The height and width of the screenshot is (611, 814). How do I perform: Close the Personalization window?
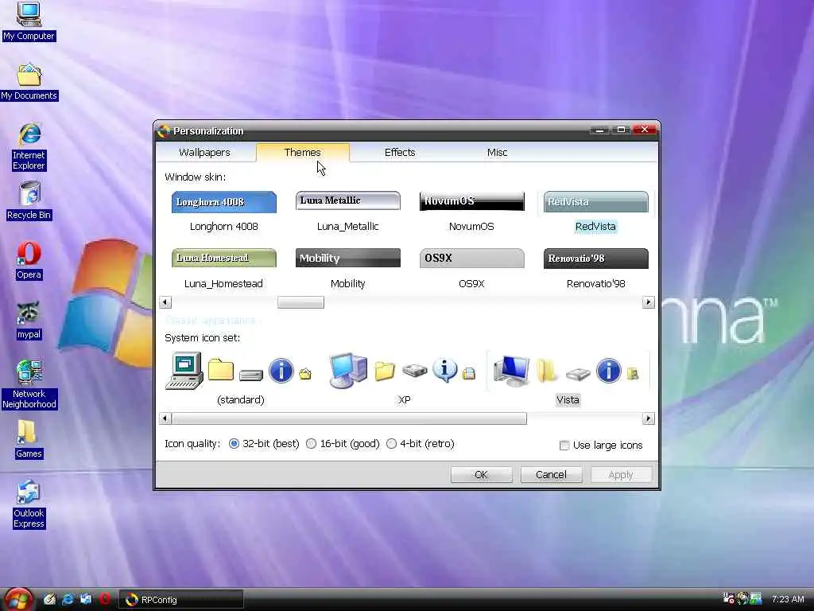[644, 130]
